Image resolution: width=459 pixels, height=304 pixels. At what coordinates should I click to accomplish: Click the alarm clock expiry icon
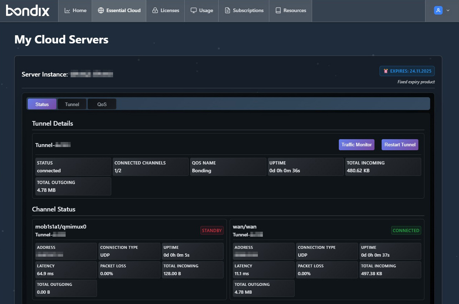pyautogui.click(x=386, y=71)
